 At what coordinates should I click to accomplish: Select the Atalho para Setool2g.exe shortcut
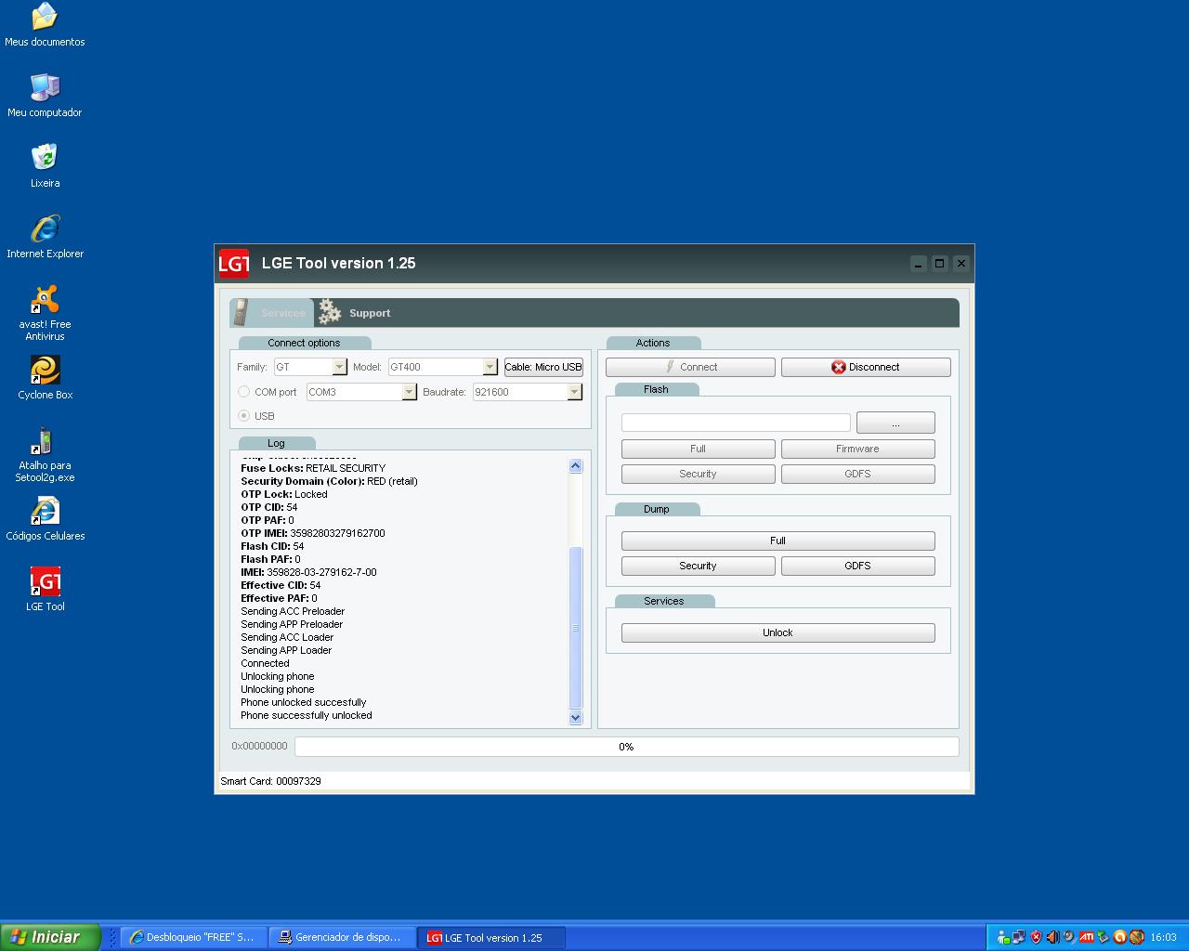point(45,454)
